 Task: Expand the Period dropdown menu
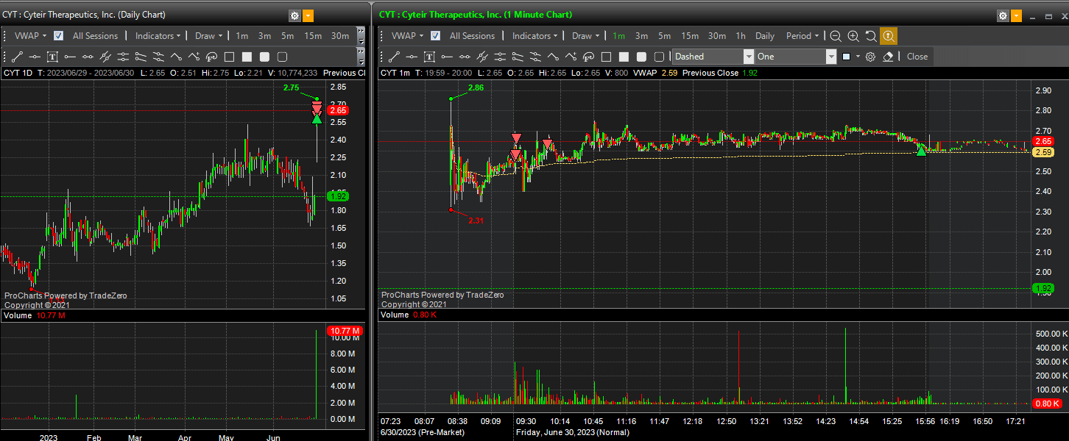[x=802, y=36]
